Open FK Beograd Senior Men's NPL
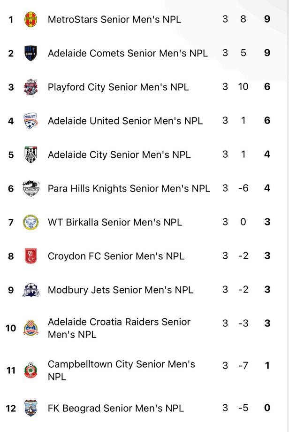 (x=116, y=408)
